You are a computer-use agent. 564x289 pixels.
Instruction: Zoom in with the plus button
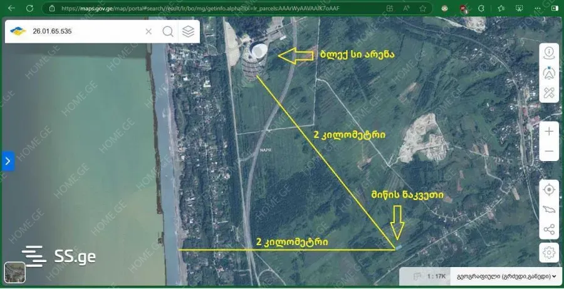click(549, 131)
